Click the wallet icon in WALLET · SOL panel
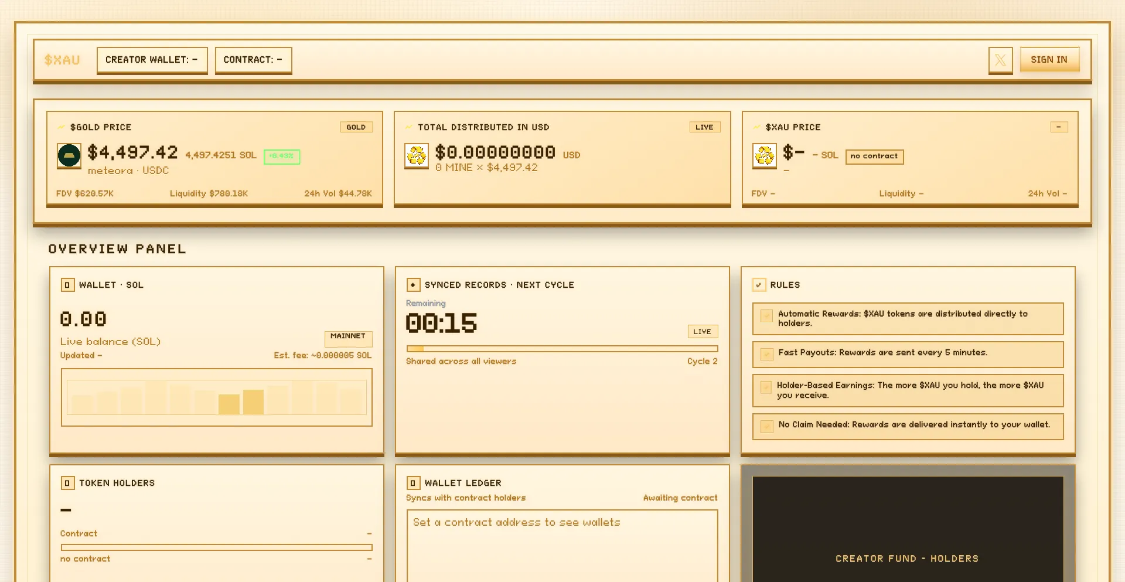This screenshot has width=1125, height=582. pos(68,285)
